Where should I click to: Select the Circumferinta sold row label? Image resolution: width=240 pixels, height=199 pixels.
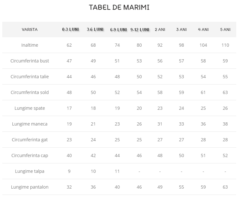30,92
